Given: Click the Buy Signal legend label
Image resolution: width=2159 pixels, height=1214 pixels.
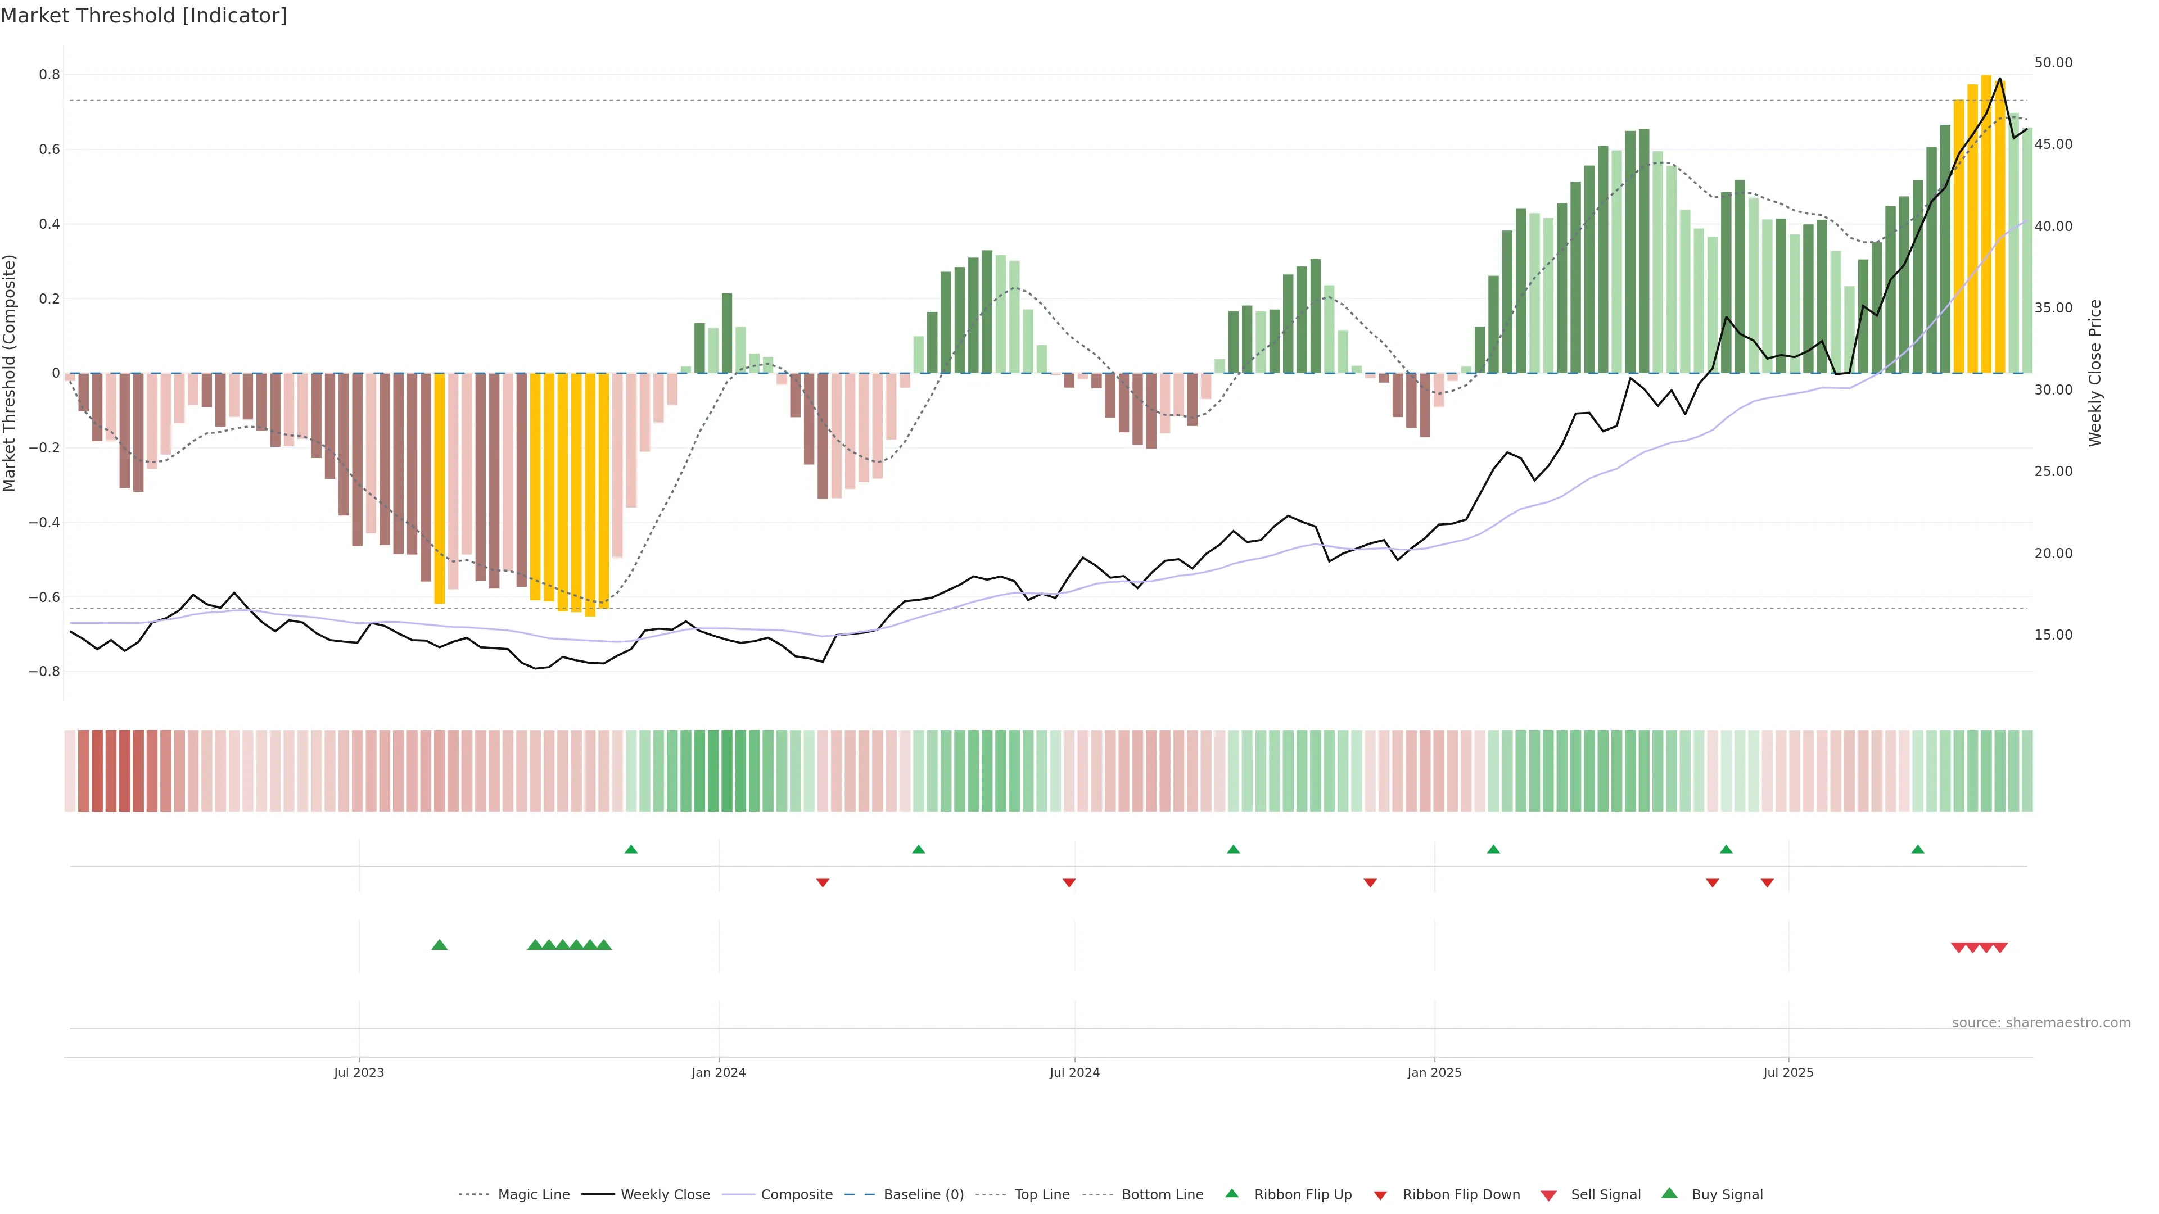Looking at the screenshot, I should [x=1727, y=1195].
